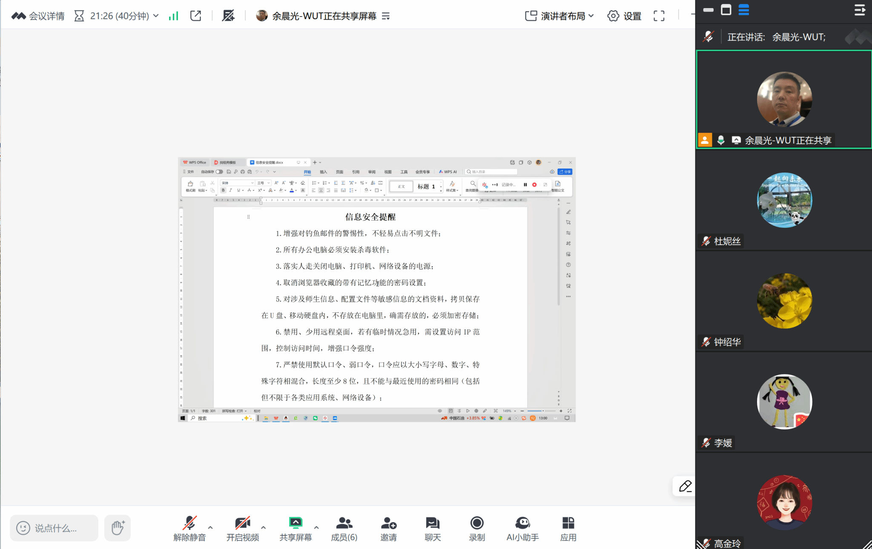Open audio options arrow beside 解除静音

coord(210,527)
